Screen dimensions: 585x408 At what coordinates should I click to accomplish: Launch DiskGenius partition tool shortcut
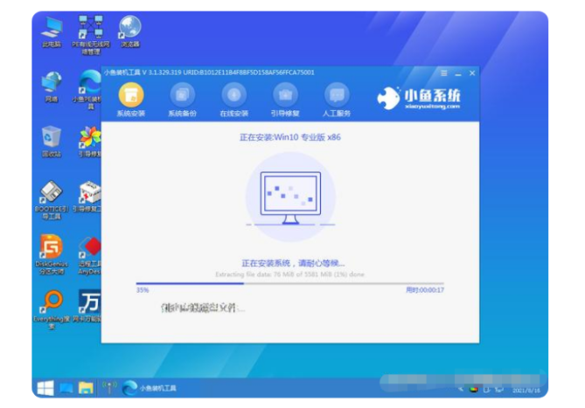tap(52, 250)
